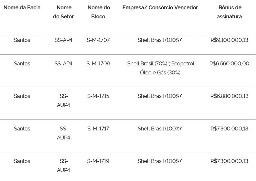Click the Empresa/ Consórcio Vencedor header
This screenshot has height=181, width=256.
pos(160,7)
